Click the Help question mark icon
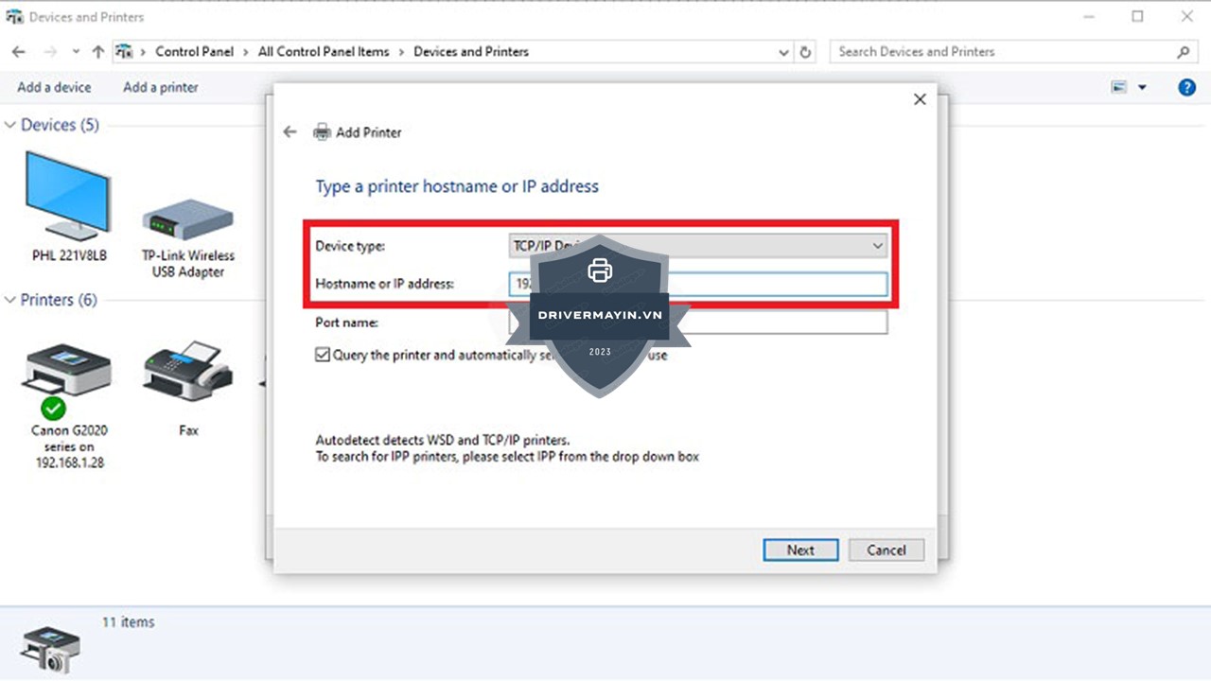The height and width of the screenshot is (681, 1211). point(1186,87)
